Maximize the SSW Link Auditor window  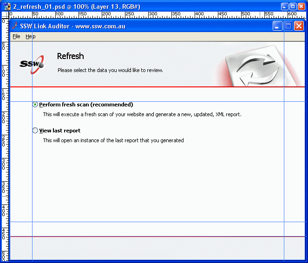pyautogui.click(x=288, y=26)
